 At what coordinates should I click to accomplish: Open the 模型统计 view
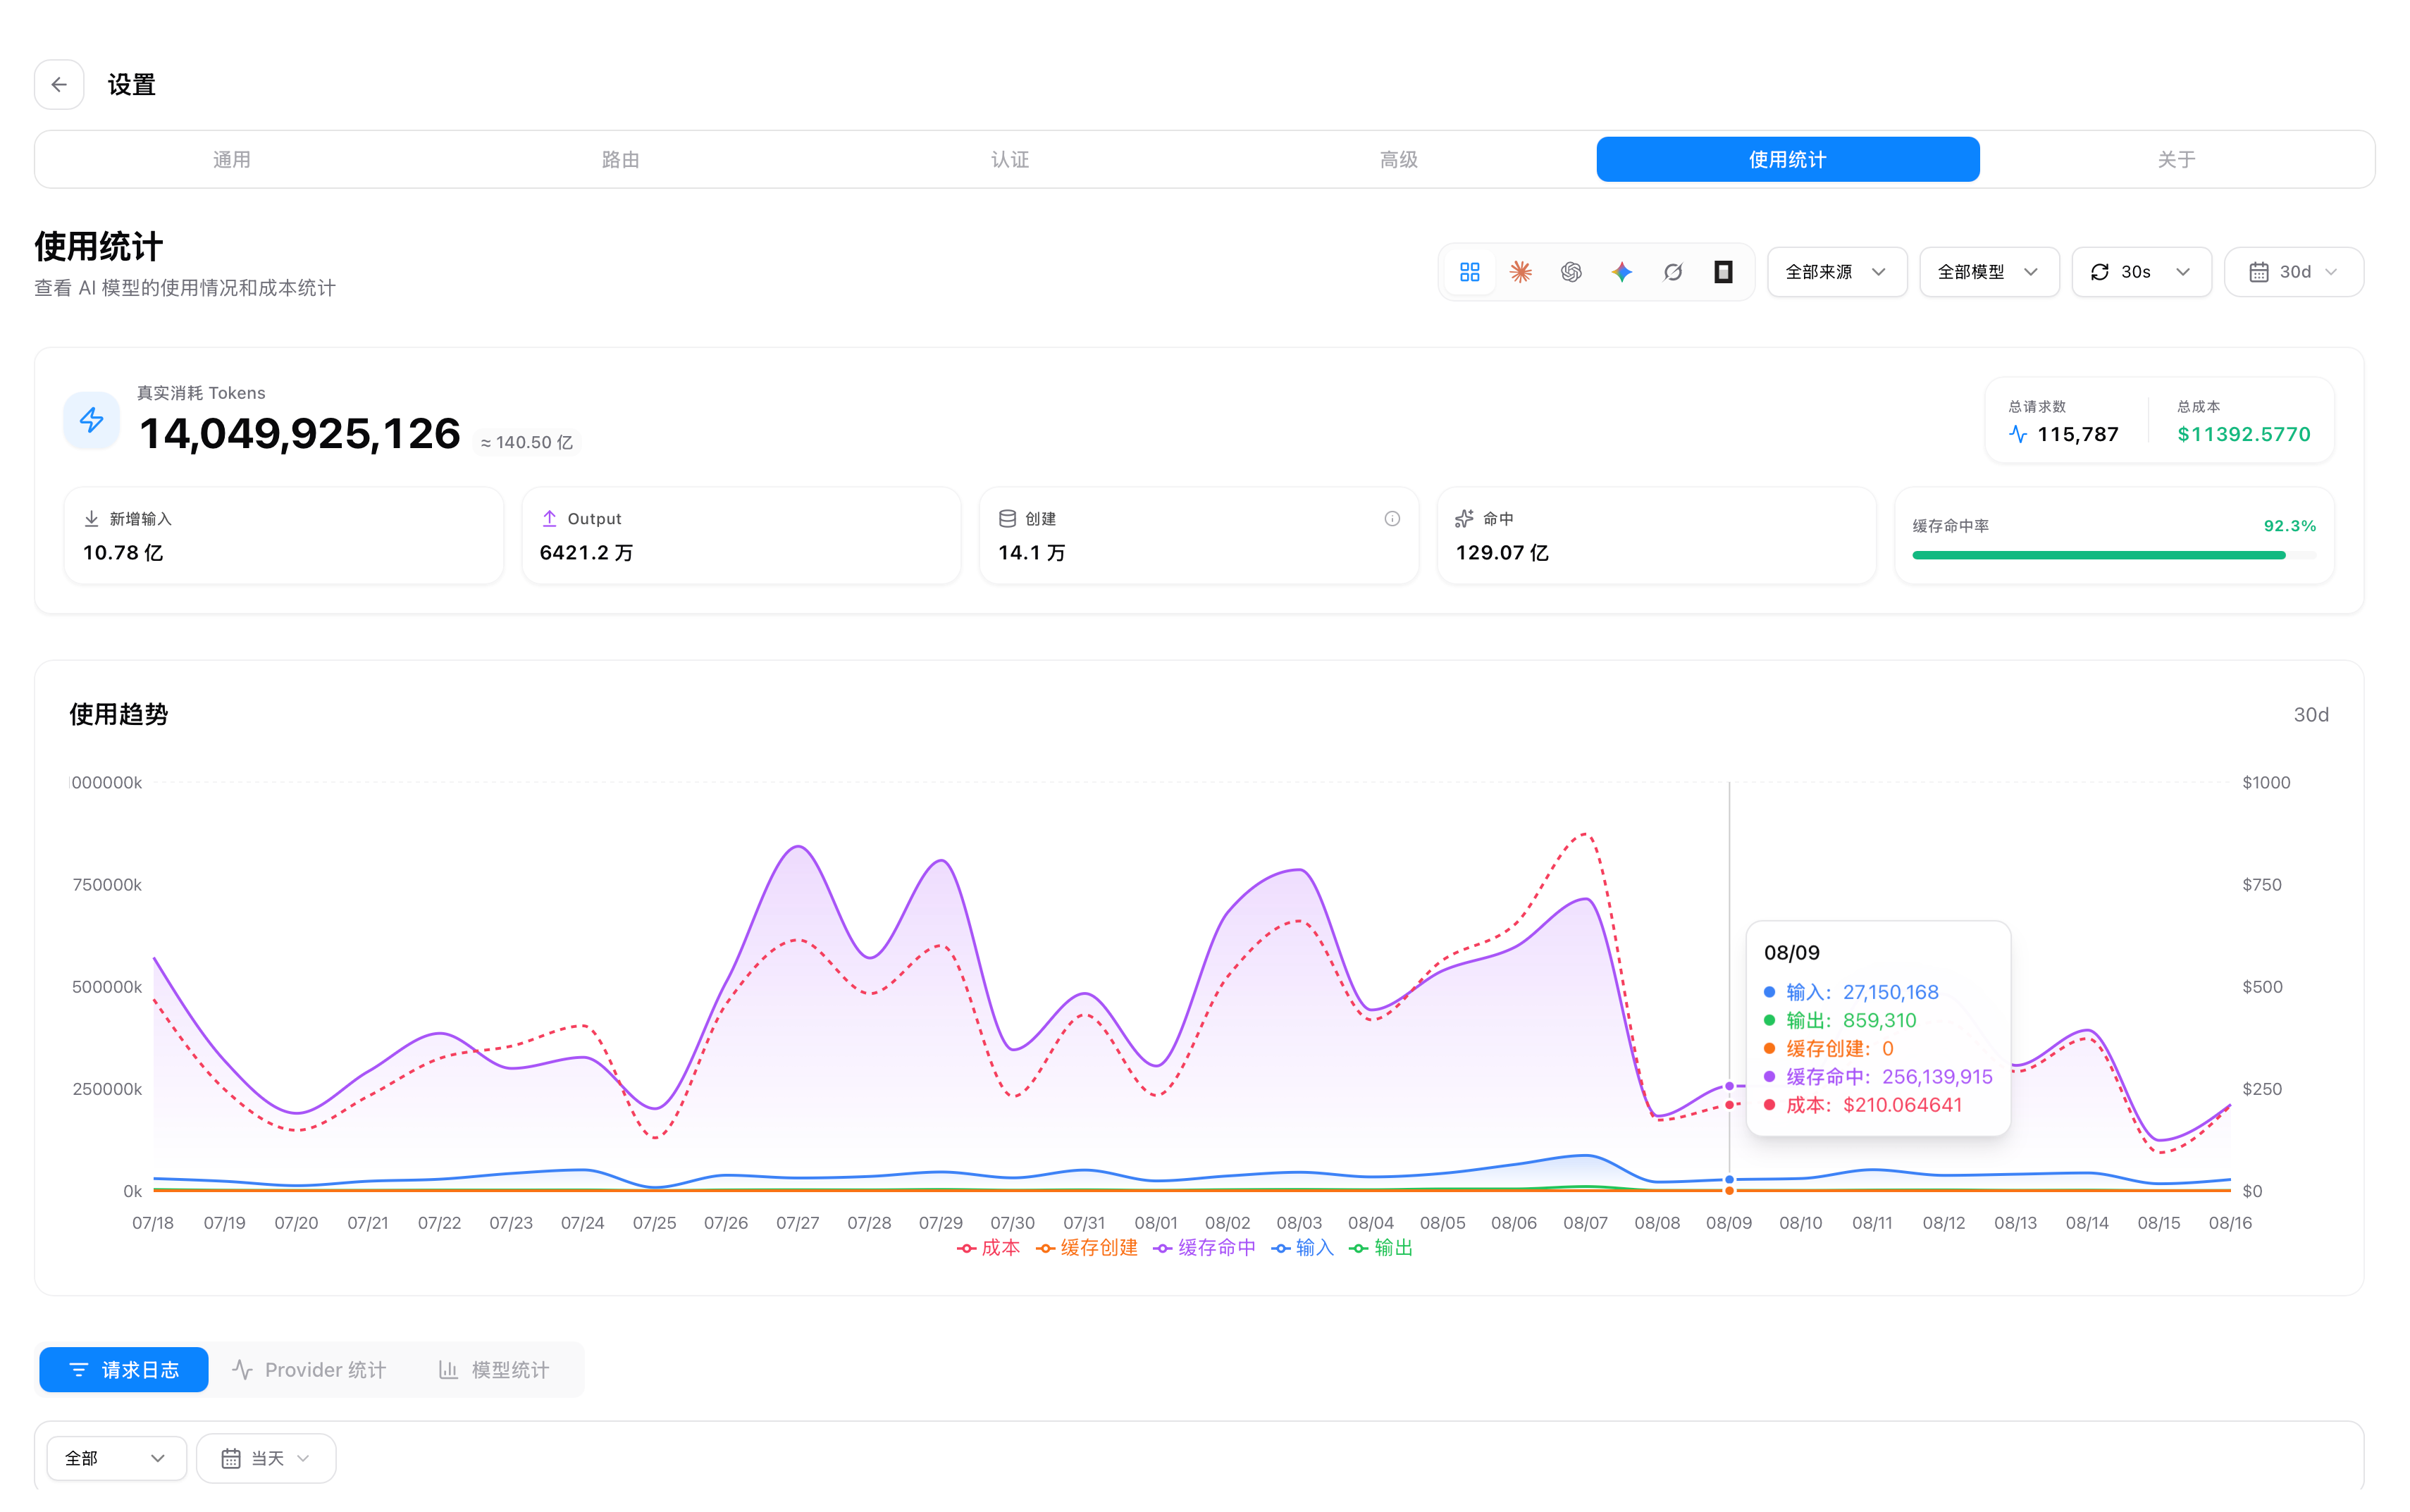494,1370
